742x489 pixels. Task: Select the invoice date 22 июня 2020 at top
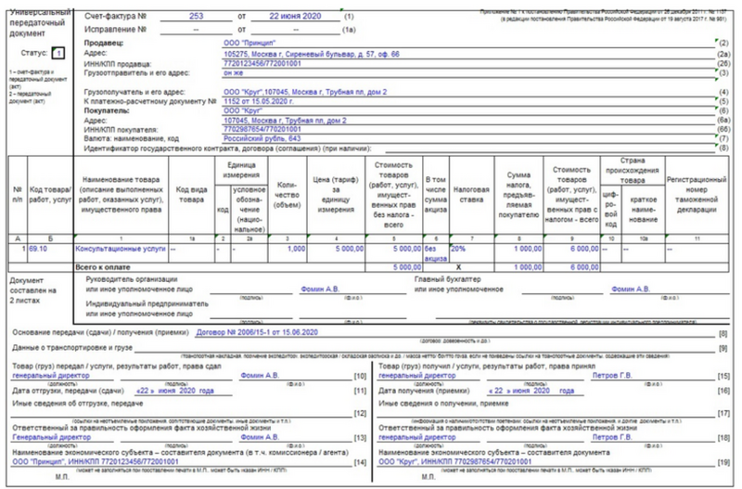click(295, 16)
